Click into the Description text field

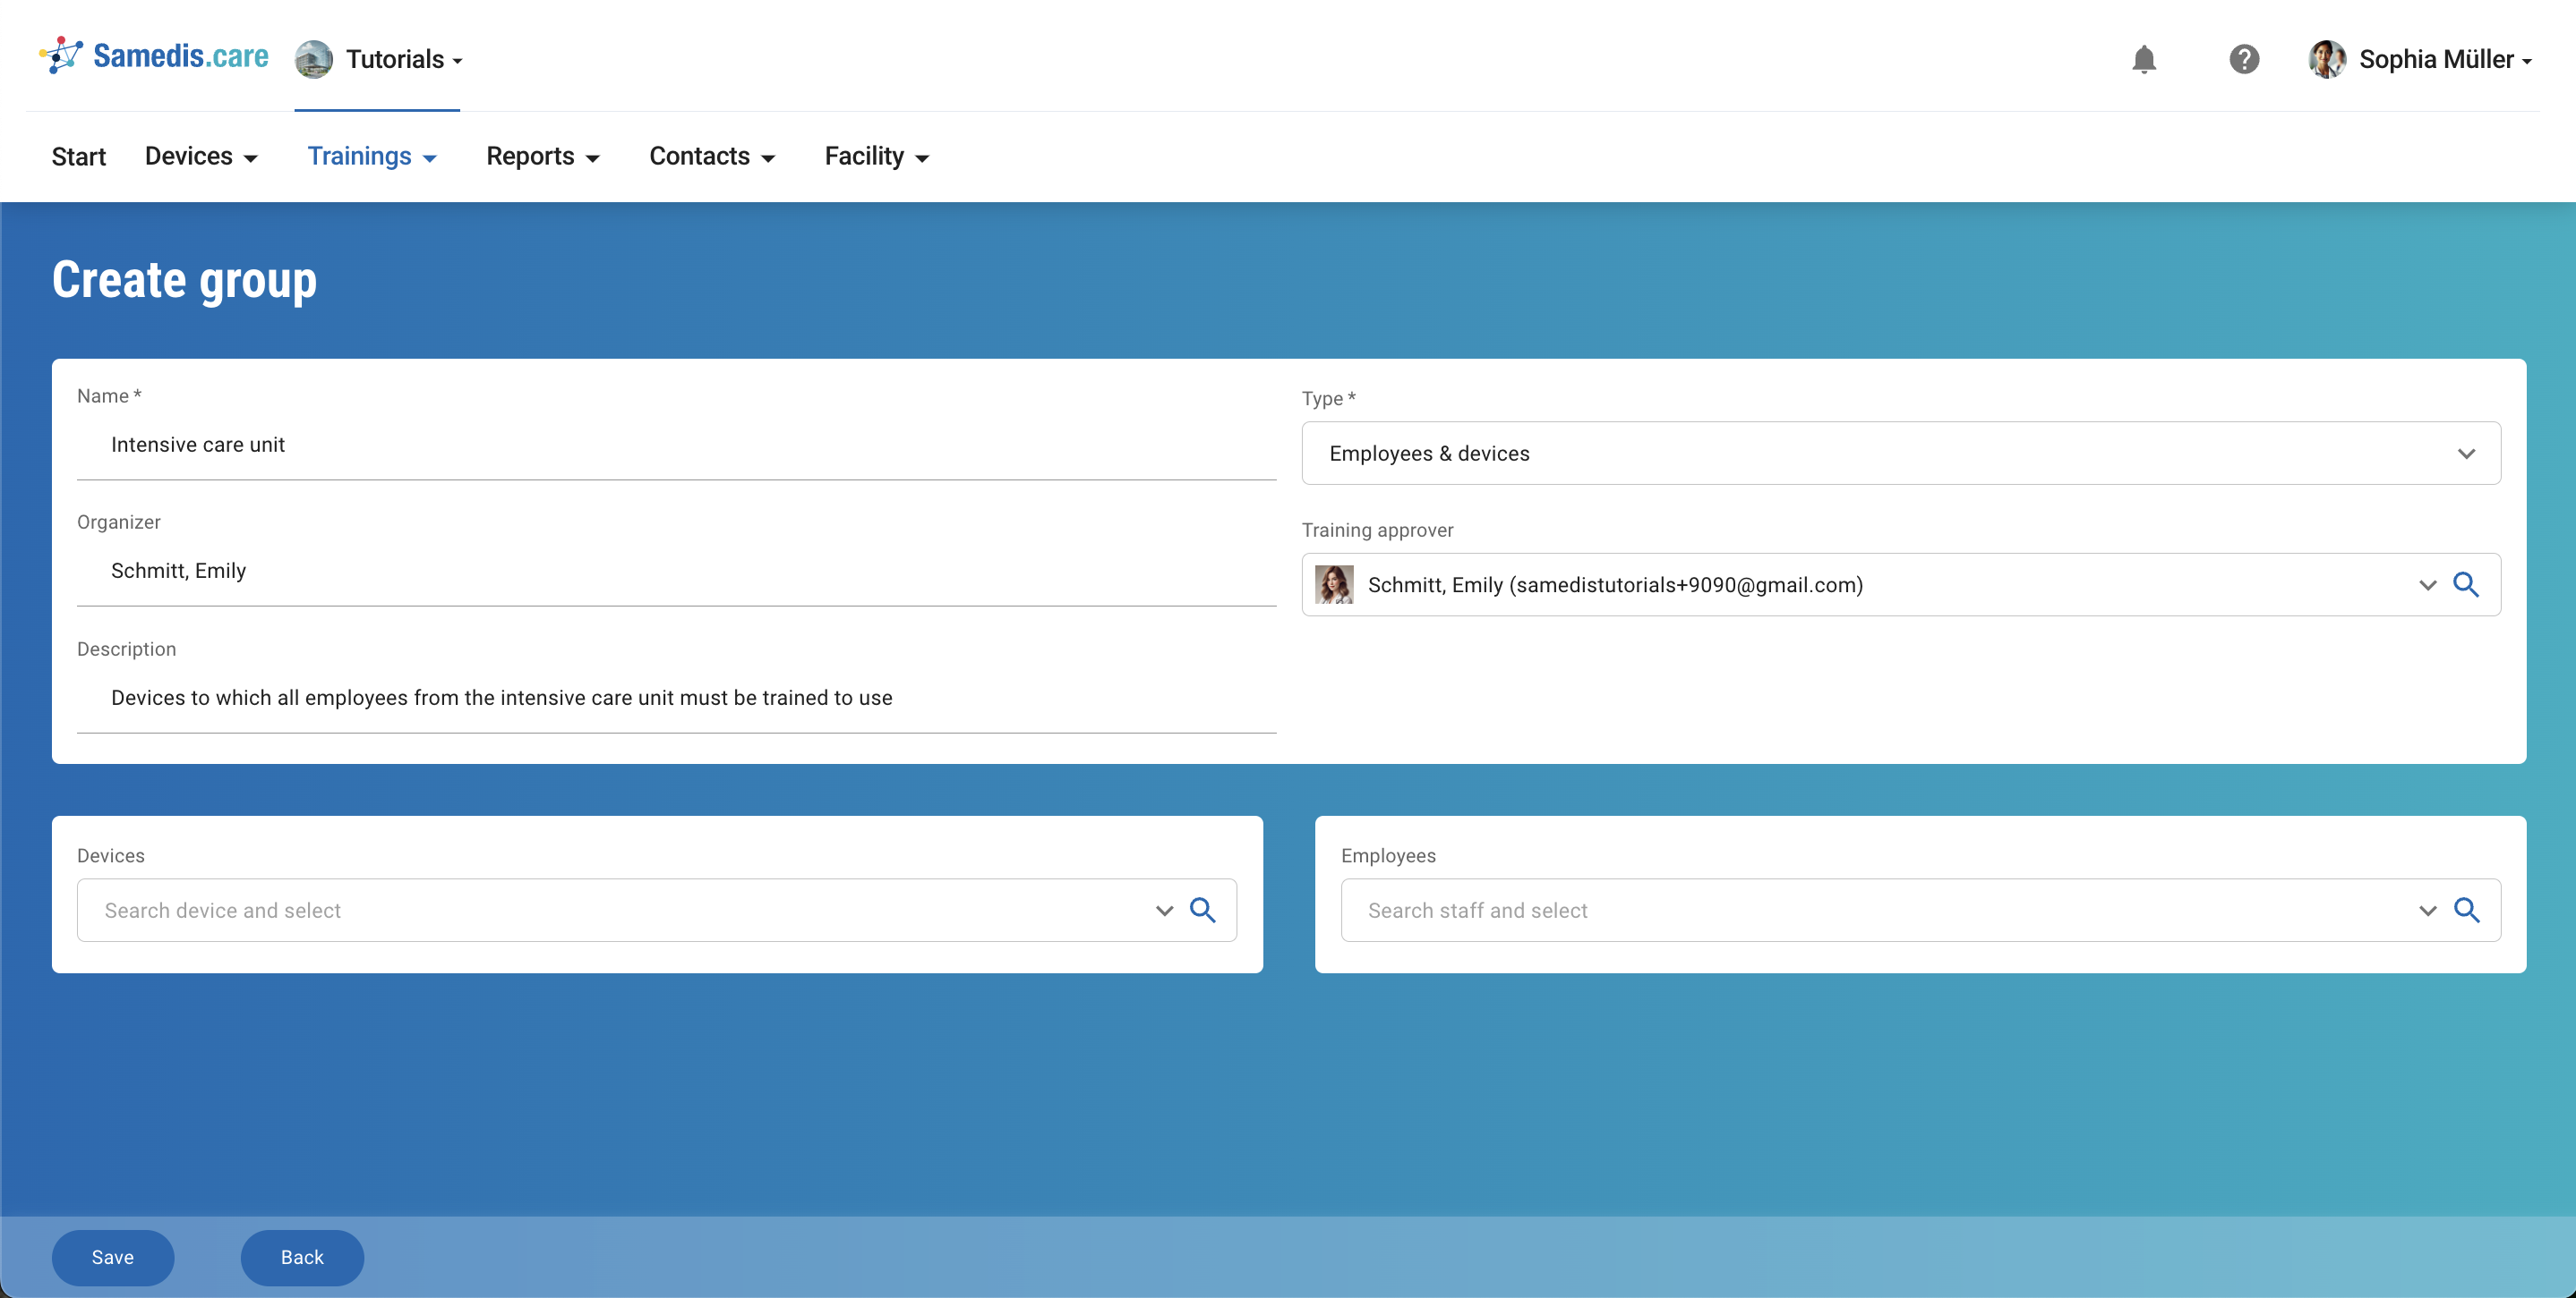(676, 698)
